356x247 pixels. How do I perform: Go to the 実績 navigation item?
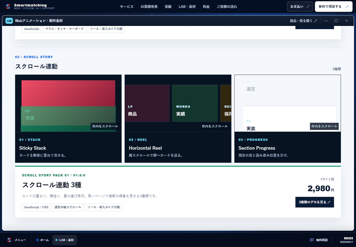click(x=168, y=6)
